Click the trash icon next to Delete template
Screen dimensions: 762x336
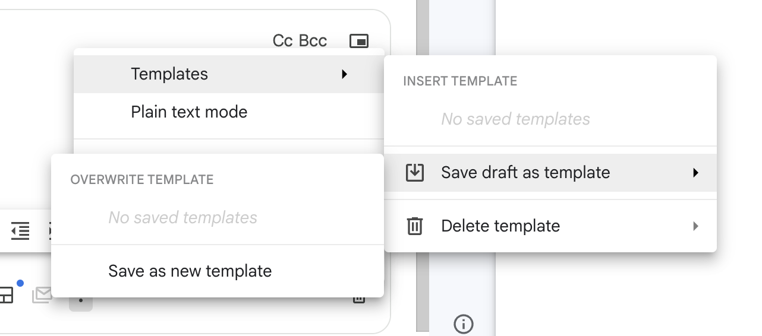pyautogui.click(x=414, y=226)
